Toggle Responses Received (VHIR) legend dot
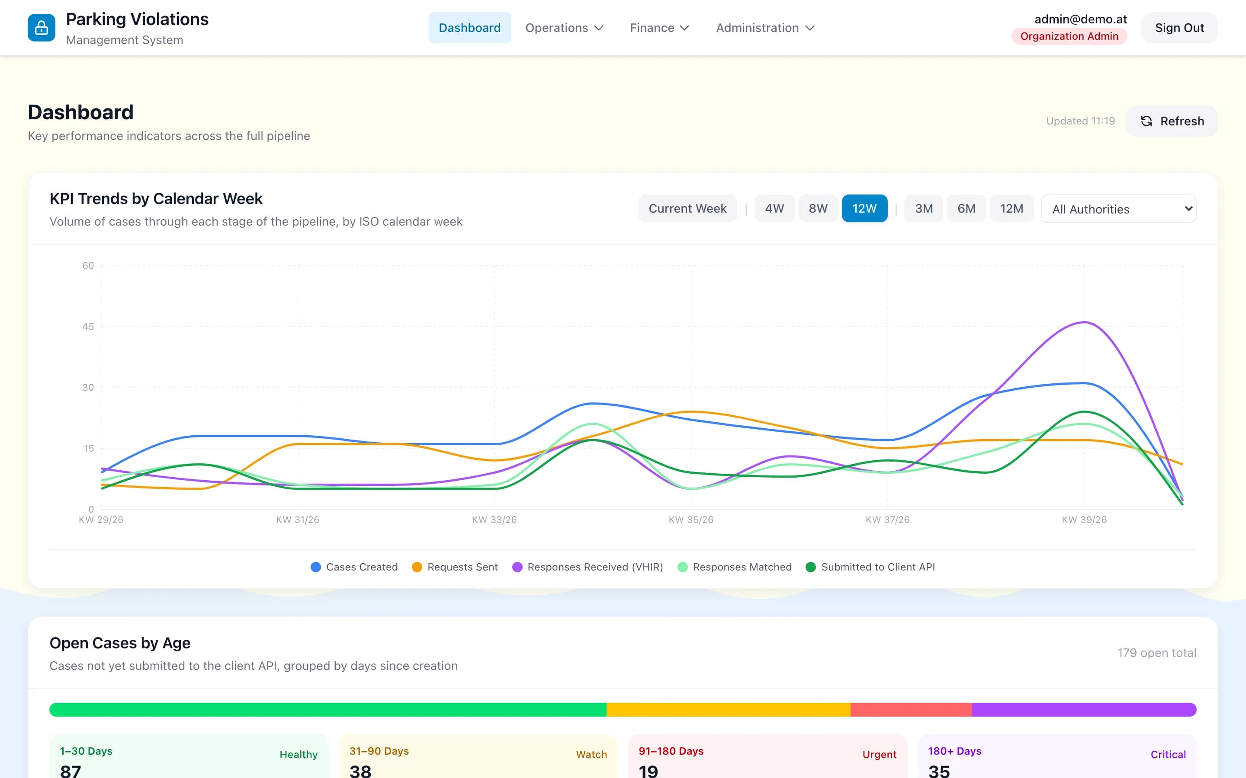The height and width of the screenshot is (778, 1246). click(517, 567)
